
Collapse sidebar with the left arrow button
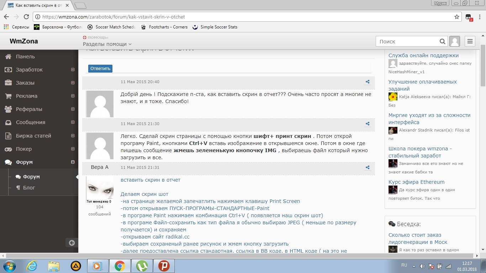[x=72, y=243]
